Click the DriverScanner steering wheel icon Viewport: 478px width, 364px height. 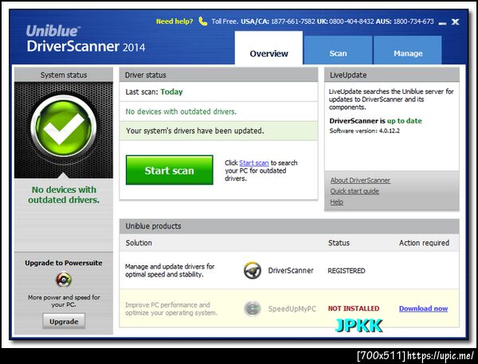click(253, 270)
